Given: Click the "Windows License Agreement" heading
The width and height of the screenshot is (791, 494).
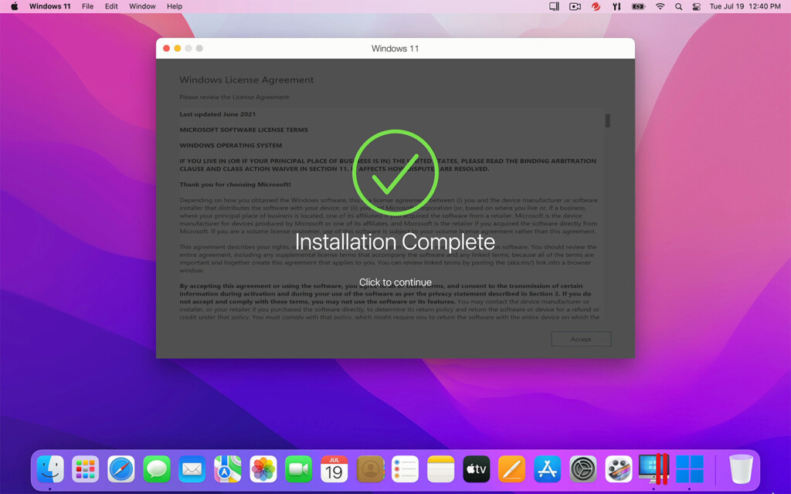Looking at the screenshot, I should [246, 80].
